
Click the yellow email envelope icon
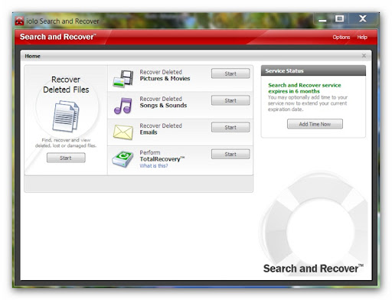123,132
